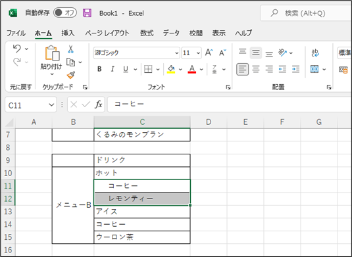The width and height of the screenshot is (352, 257).
Task: Toggle Center horizontal alignment
Action: (256, 69)
